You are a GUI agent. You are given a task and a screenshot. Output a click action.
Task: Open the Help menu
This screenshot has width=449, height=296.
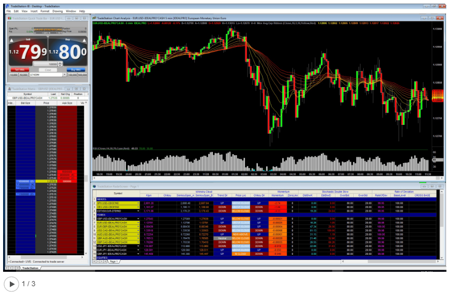[x=82, y=11]
